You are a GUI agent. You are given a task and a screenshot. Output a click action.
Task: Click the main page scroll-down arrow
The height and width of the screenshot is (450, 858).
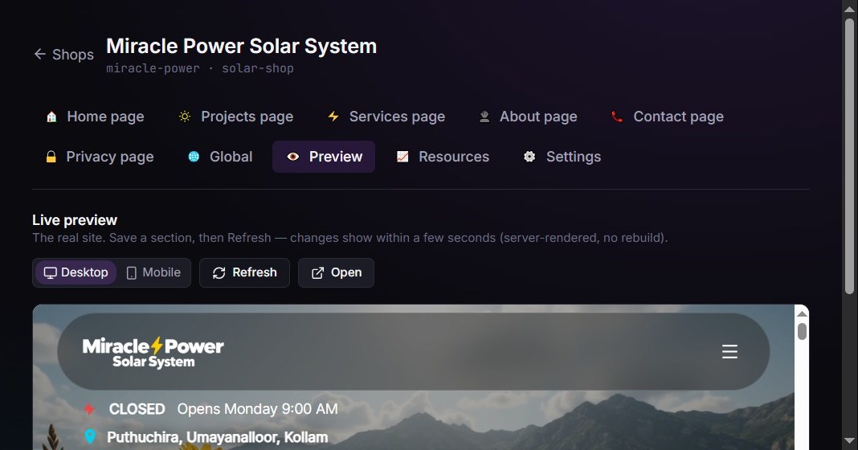(x=849, y=441)
